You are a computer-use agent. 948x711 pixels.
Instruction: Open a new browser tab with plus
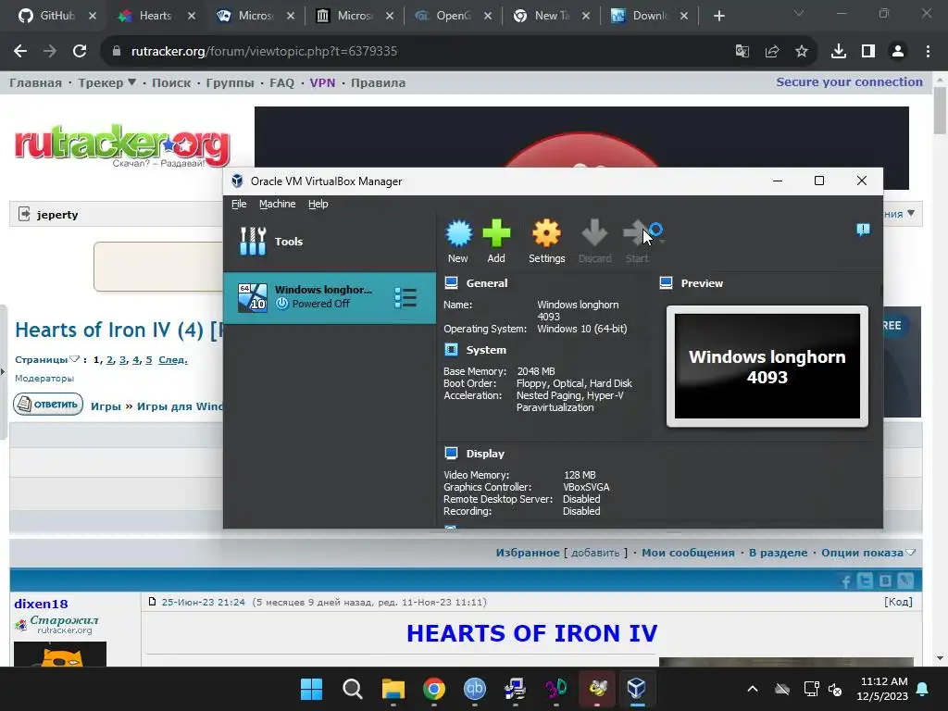point(718,16)
